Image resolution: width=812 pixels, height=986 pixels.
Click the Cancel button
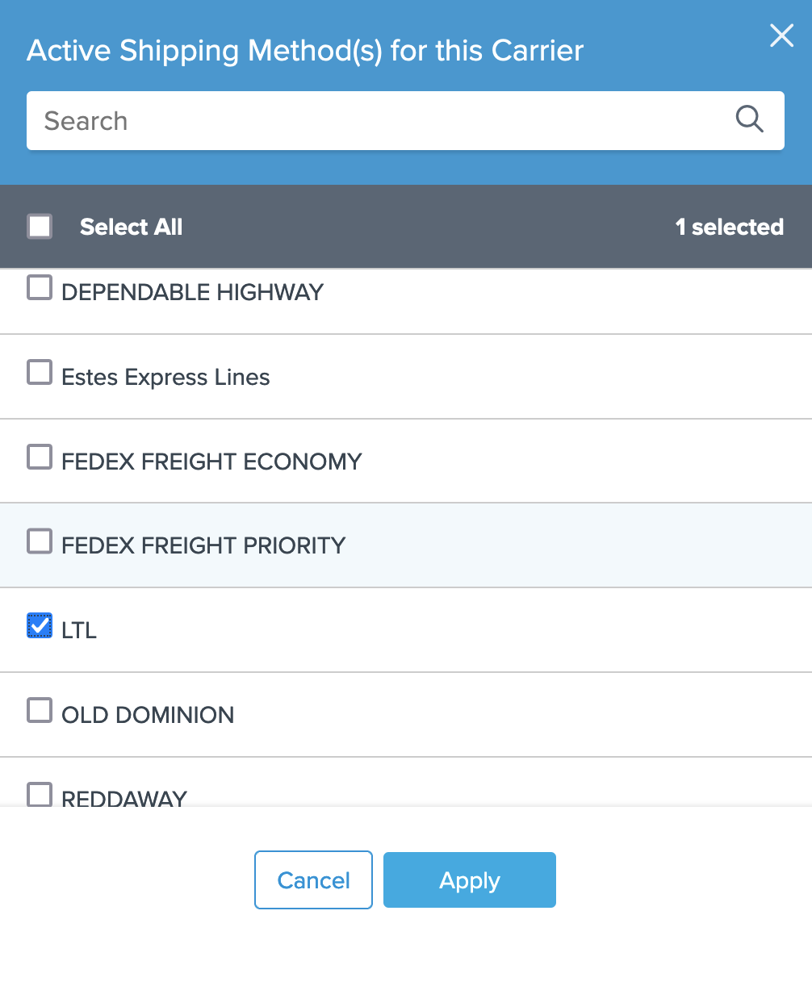313,879
